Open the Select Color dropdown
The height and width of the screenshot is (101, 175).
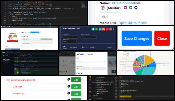pyautogui.click(x=70, y=41)
